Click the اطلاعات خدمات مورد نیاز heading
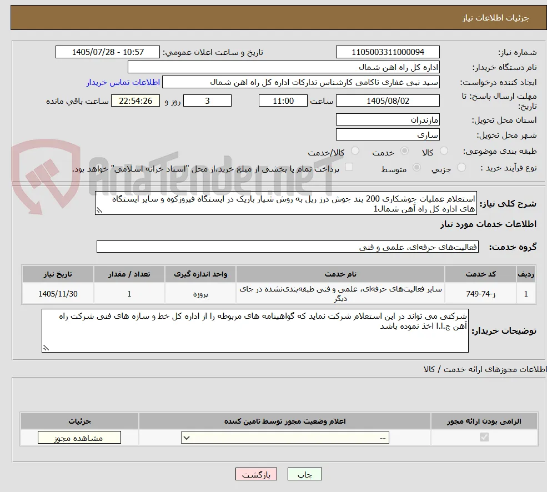The image size is (547, 492). click(x=488, y=224)
